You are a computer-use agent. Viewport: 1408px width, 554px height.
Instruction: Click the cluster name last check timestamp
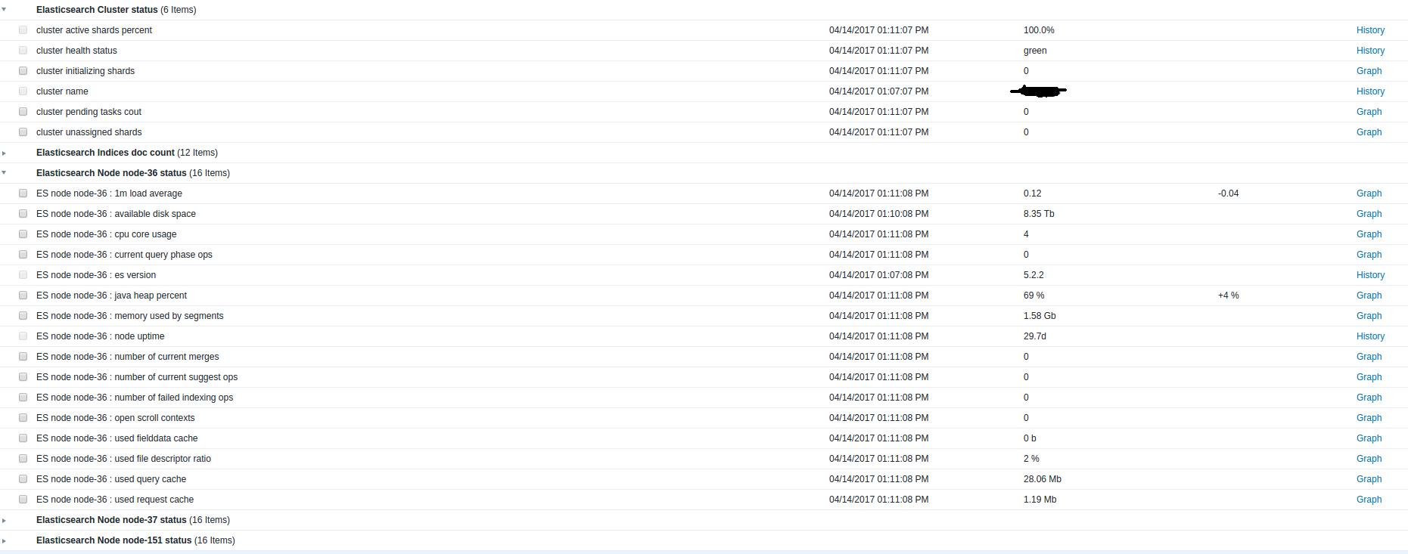point(878,91)
